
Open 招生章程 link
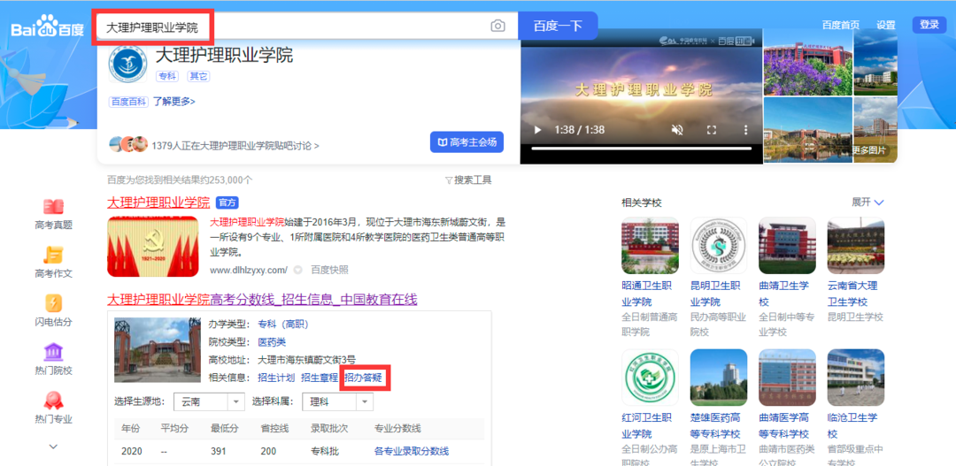320,377
